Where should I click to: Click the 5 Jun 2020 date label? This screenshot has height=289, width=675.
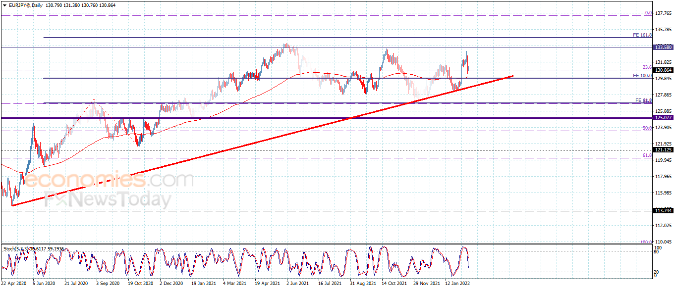click(x=45, y=284)
